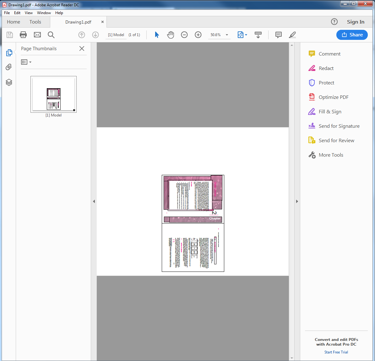Activate the Selection arrow tool
375x361 pixels.
tap(157, 35)
